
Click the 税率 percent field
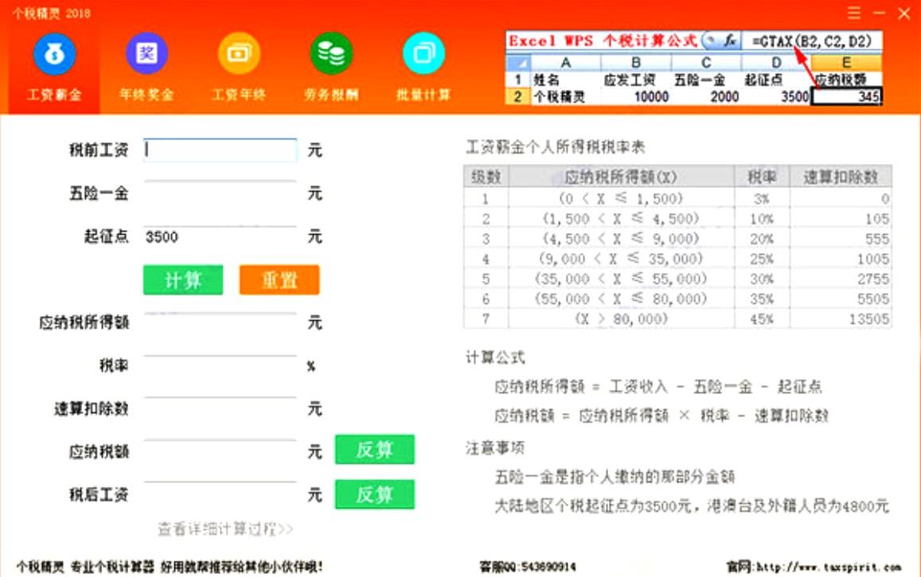point(220,366)
